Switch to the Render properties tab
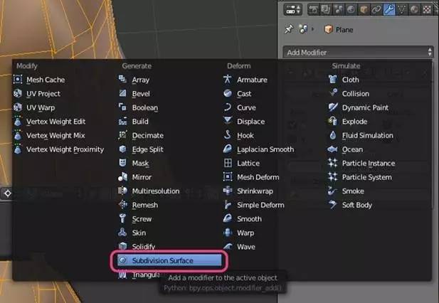Image resolution: width=439 pixels, height=303 pixels. [x=313, y=9]
